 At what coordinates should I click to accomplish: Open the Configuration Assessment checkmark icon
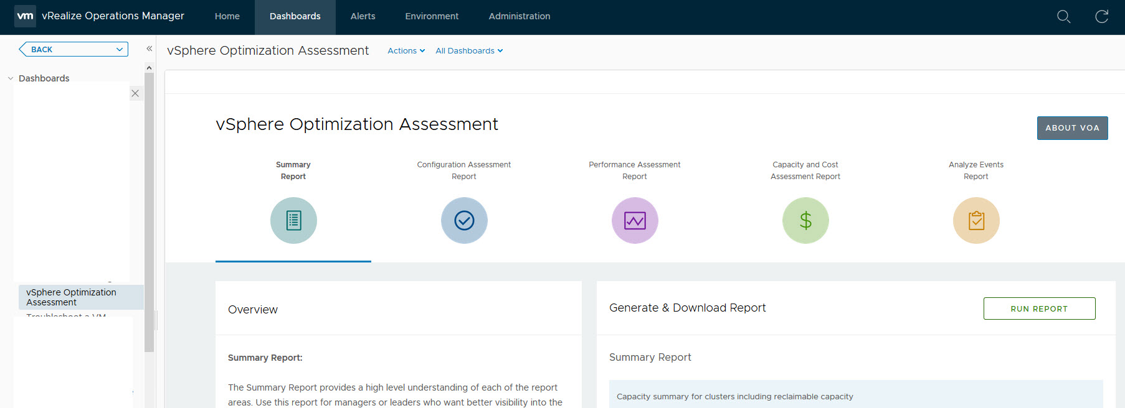pos(464,221)
